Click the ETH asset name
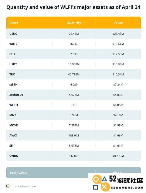Image resolution: width=146 pixels, height=193 pixels. (x=12, y=54)
